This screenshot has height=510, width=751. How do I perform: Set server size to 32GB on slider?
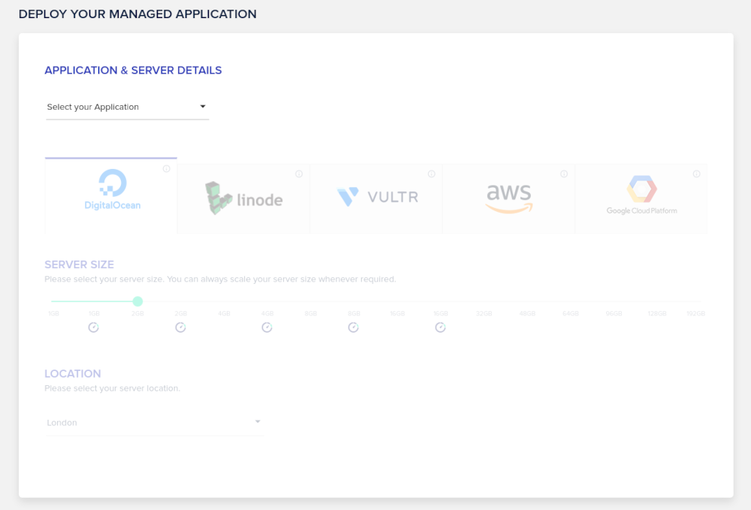484,302
